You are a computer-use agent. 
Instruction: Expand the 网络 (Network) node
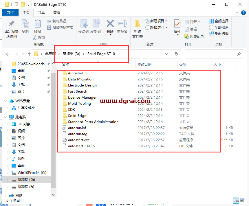6,196
